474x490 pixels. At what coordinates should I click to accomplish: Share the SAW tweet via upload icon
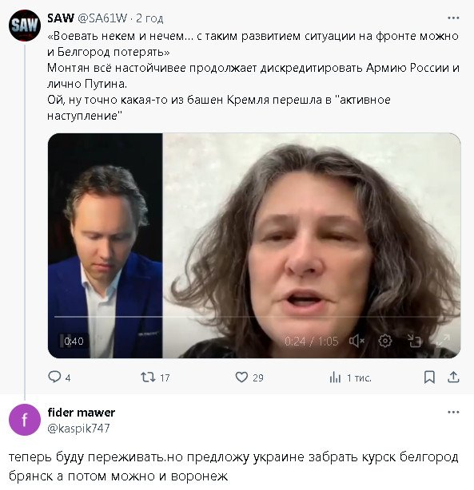pyautogui.click(x=453, y=377)
